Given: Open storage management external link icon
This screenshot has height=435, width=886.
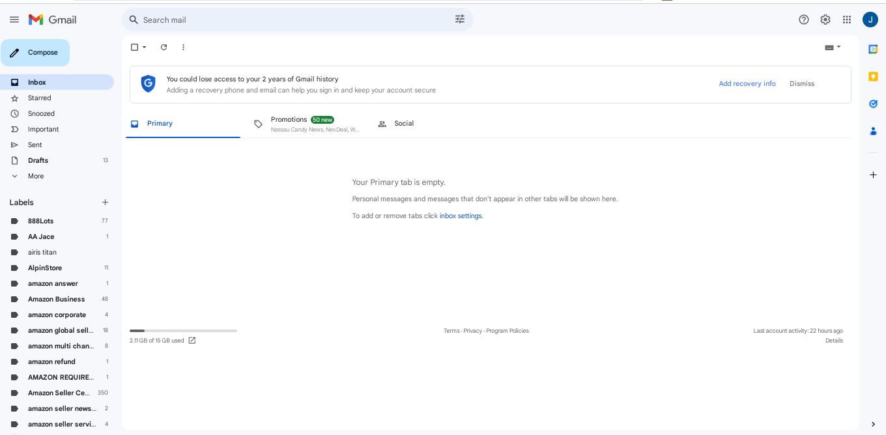Looking at the screenshot, I should (192, 341).
